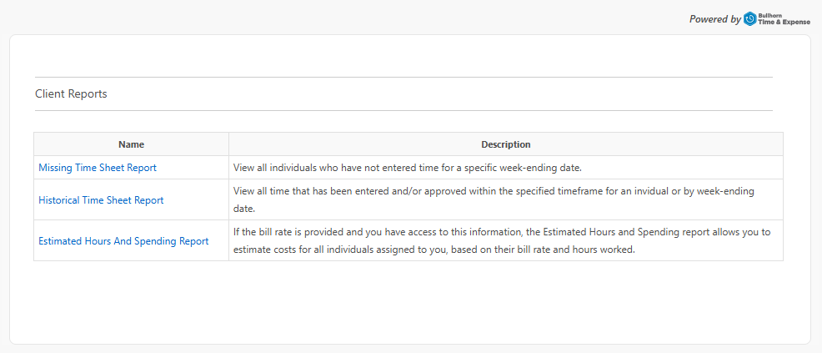Click gray page background left of 'Powered by'
Image resolution: width=822 pixels, height=353 pixels.
[x=341, y=18]
